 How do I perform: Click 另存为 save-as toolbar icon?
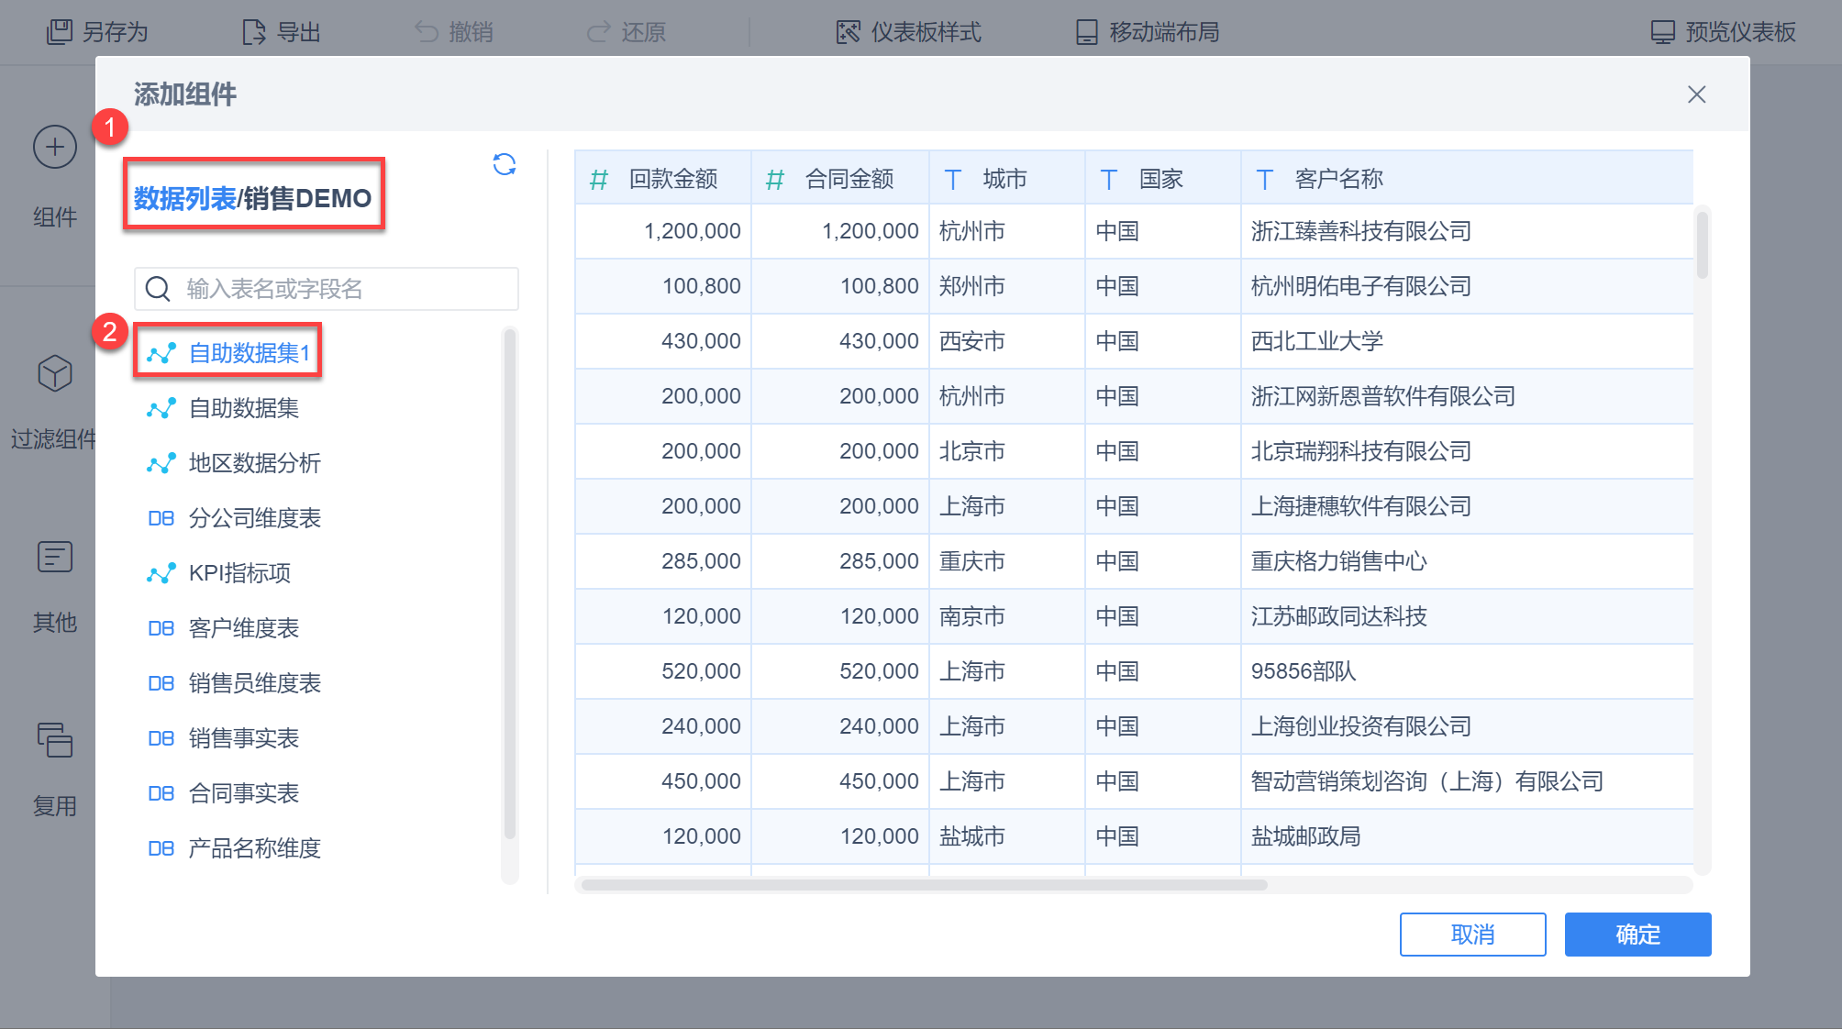click(60, 32)
